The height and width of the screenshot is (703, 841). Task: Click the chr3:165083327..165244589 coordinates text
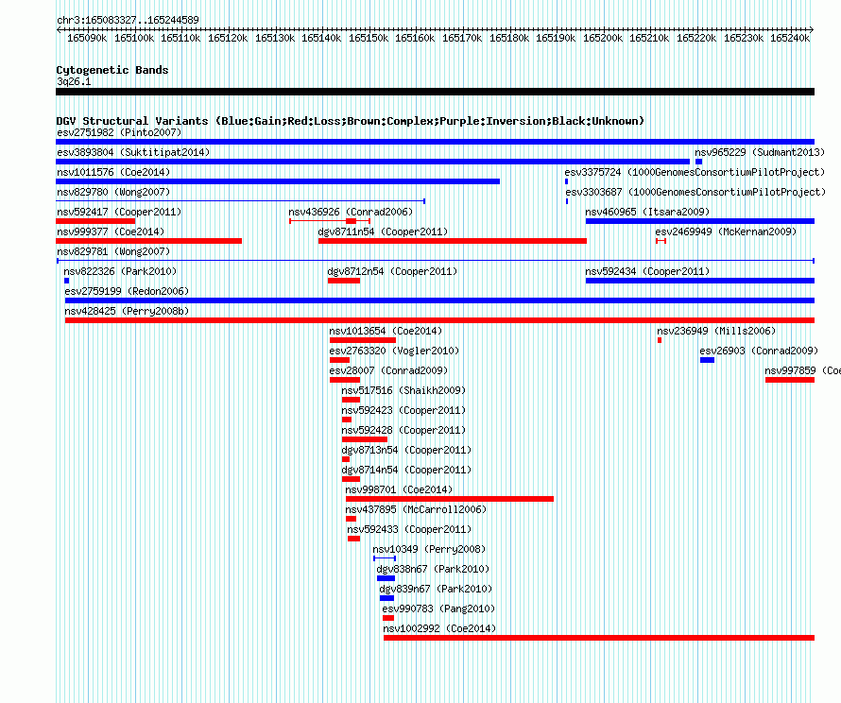pos(128,20)
